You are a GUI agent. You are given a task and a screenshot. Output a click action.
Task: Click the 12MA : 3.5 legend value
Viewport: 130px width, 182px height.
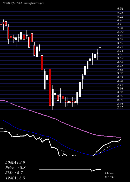(x=15, y=178)
